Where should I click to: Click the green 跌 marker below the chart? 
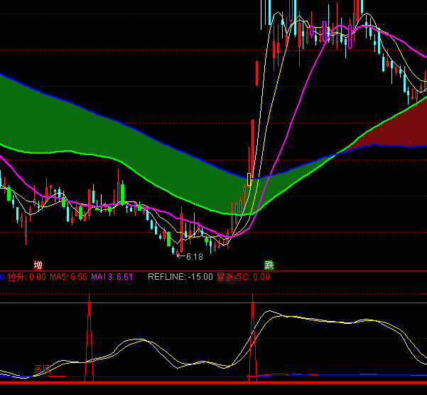269,264
